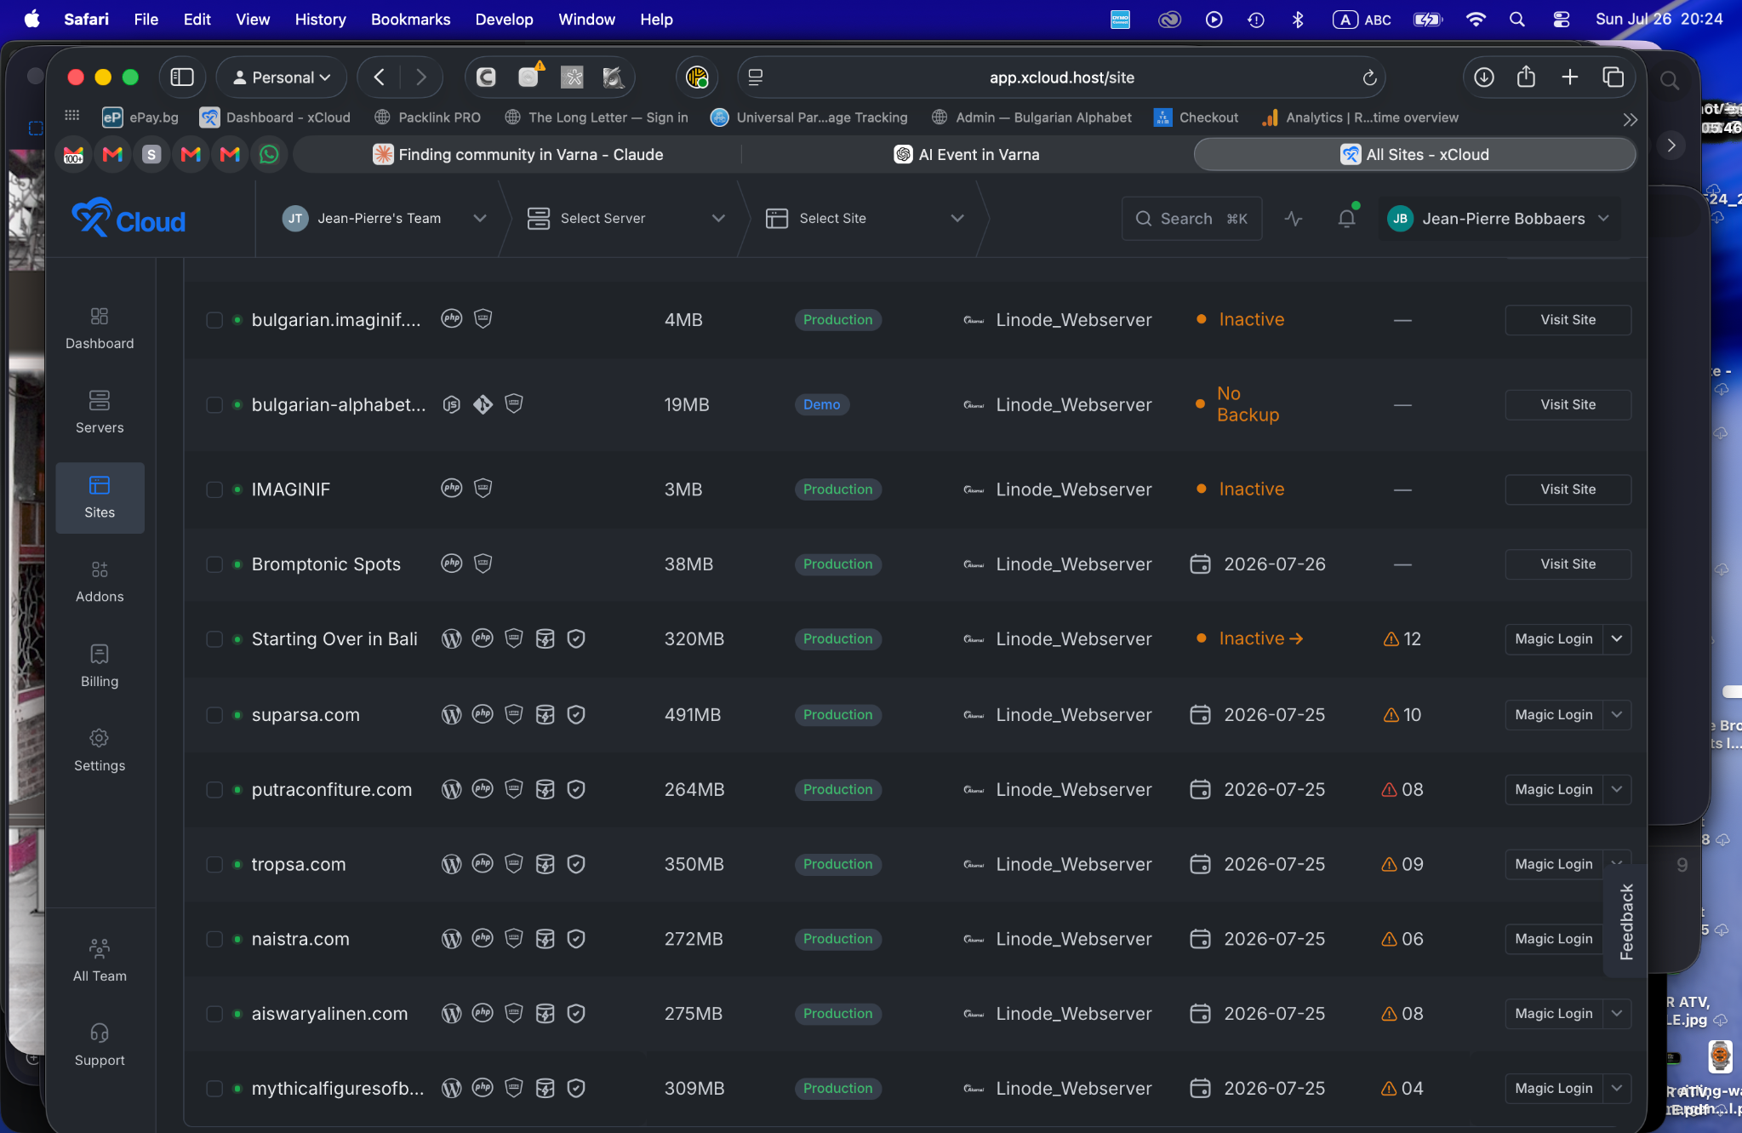The width and height of the screenshot is (1742, 1133).
Task: Go to the Servers sidebar section
Action: 100,413
